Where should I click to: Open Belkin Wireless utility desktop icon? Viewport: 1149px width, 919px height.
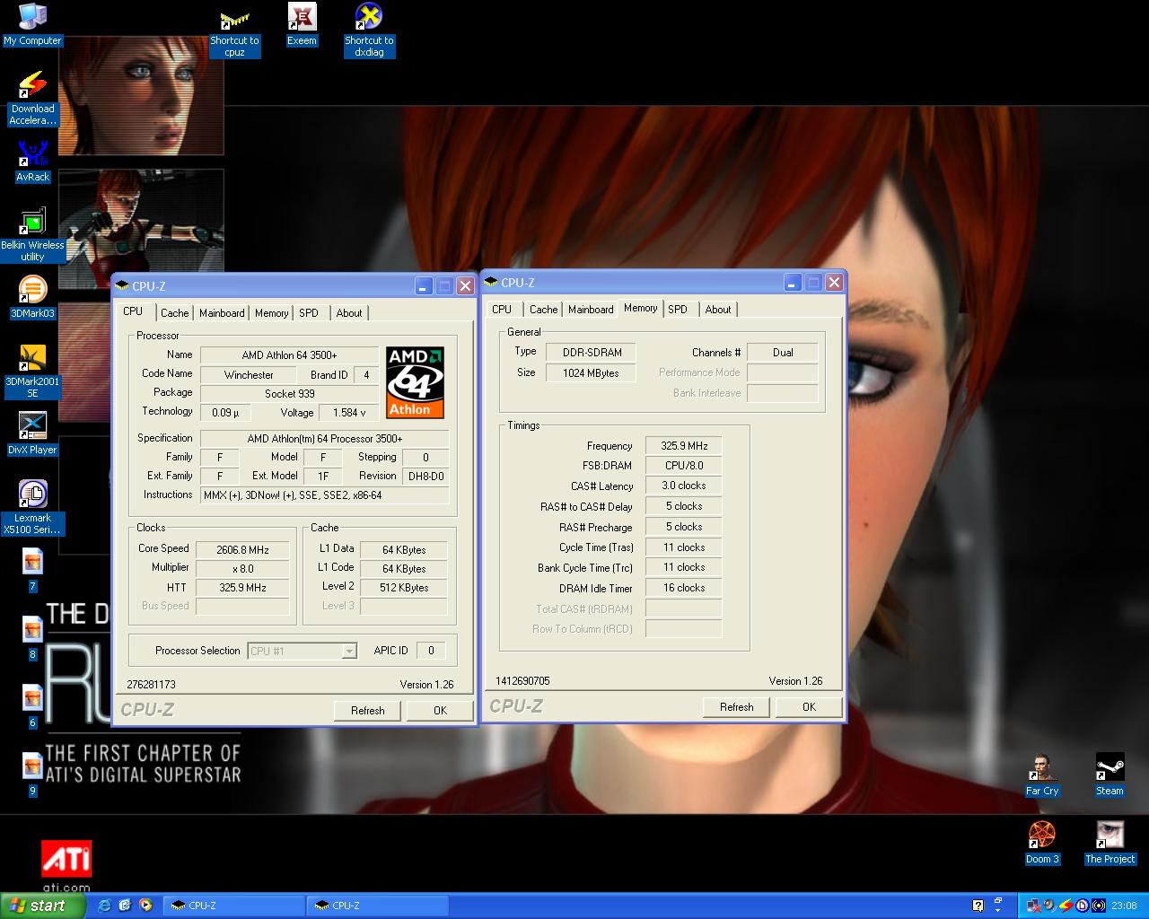[x=32, y=235]
